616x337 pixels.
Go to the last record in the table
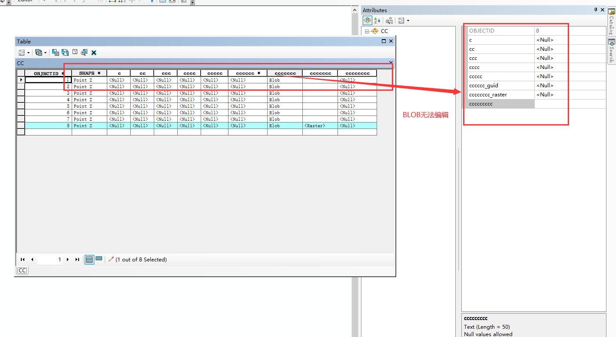(77, 259)
